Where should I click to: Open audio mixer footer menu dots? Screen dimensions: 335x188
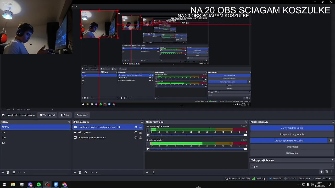click(x=153, y=172)
